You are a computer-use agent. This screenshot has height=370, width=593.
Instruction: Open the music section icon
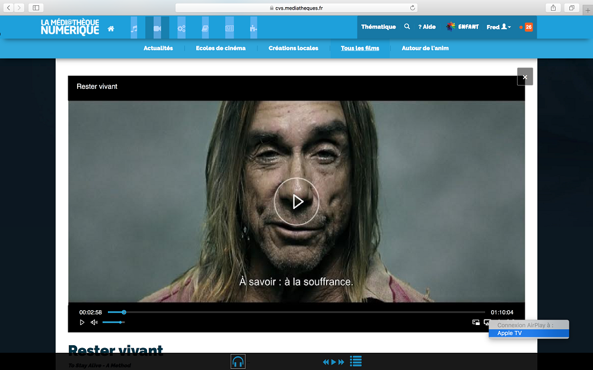134,28
